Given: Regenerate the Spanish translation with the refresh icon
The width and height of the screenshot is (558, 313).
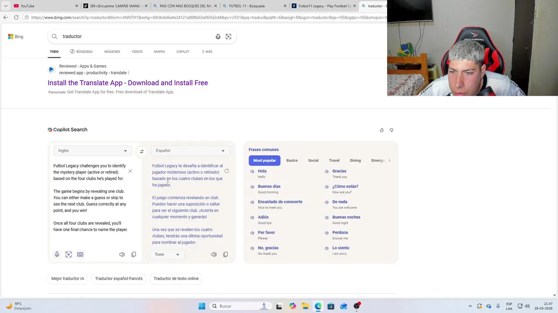Looking at the screenshot, I should tap(227, 171).
